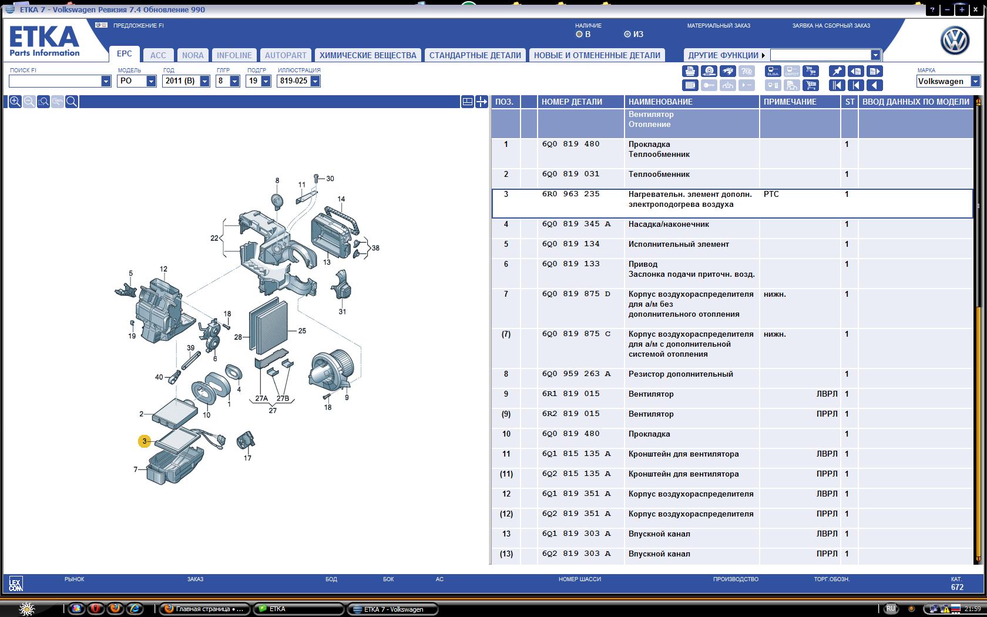987x617 pixels.
Task: Switch to the Химические вещества tab
Action: (x=368, y=55)
